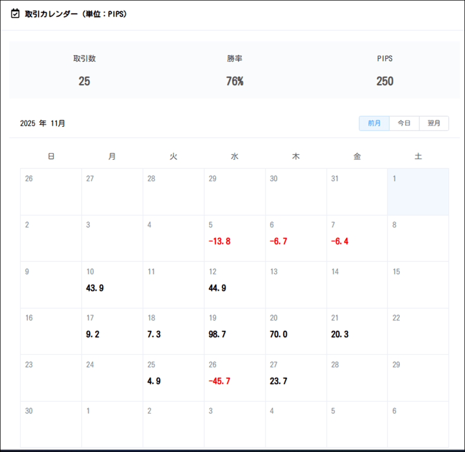This screenshot has height=452, width=465.
Task: Click highlighted Saturday November 1 cell
Action: point(418,192)
